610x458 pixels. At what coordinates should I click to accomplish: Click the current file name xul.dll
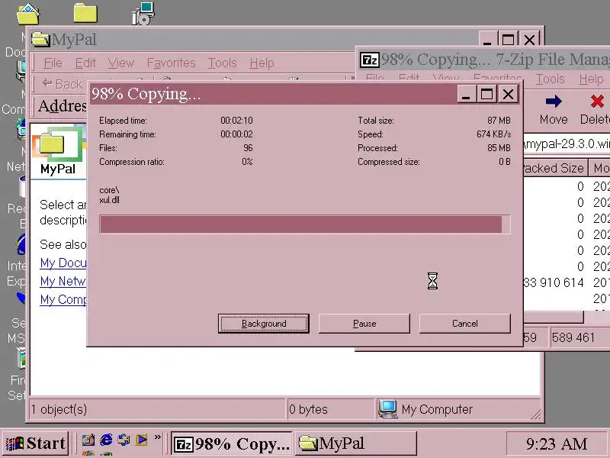coord(109,200)
